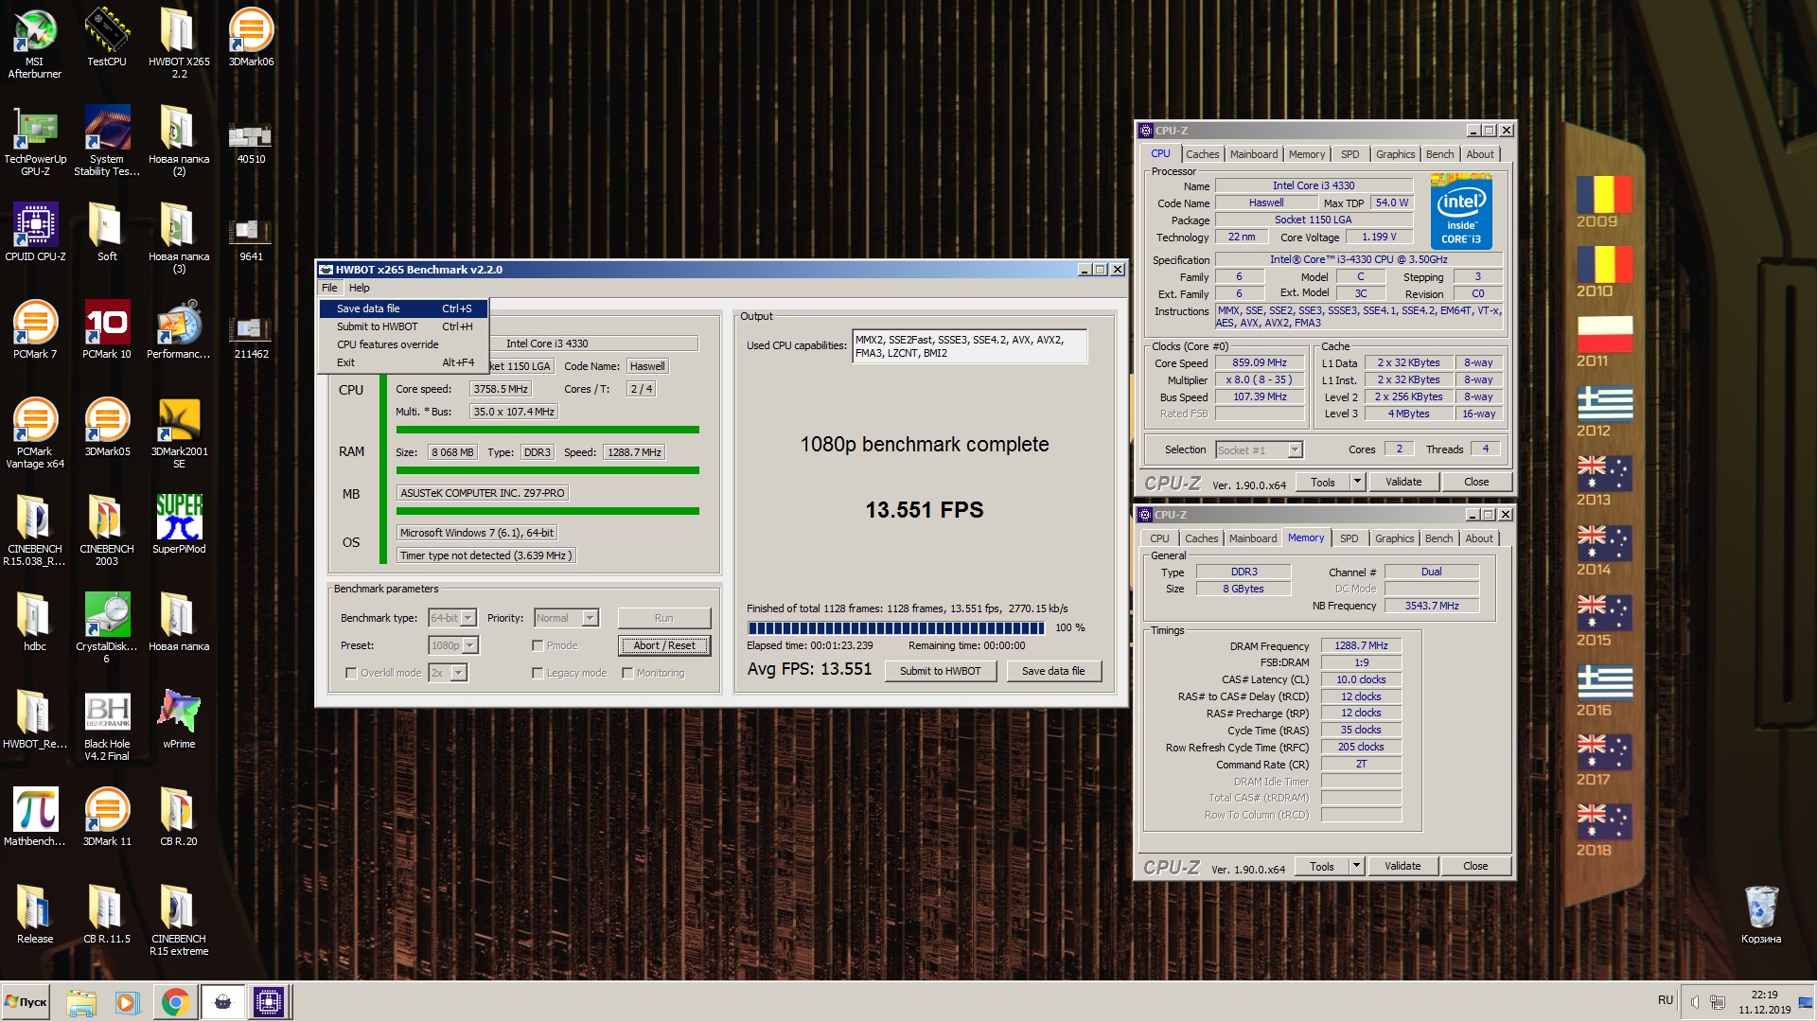Screen dimensions: 1817x1022
Task: Open the Help menu in HWBOT x265
Action: click(359, 288)
